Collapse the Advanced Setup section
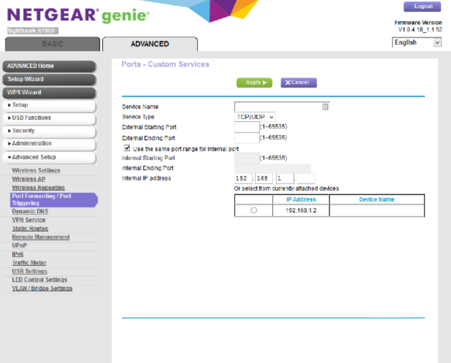The image size is (451, 363). [49, 157]
